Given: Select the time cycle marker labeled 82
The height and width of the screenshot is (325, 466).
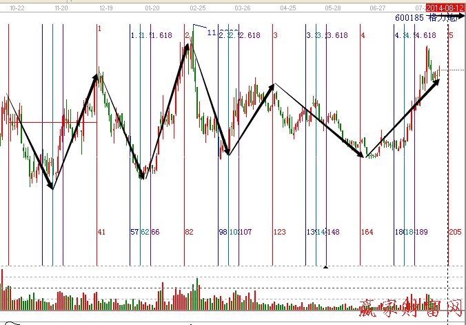Looking at the screenshot, I should pyautogui.click(x=189, y=232).
